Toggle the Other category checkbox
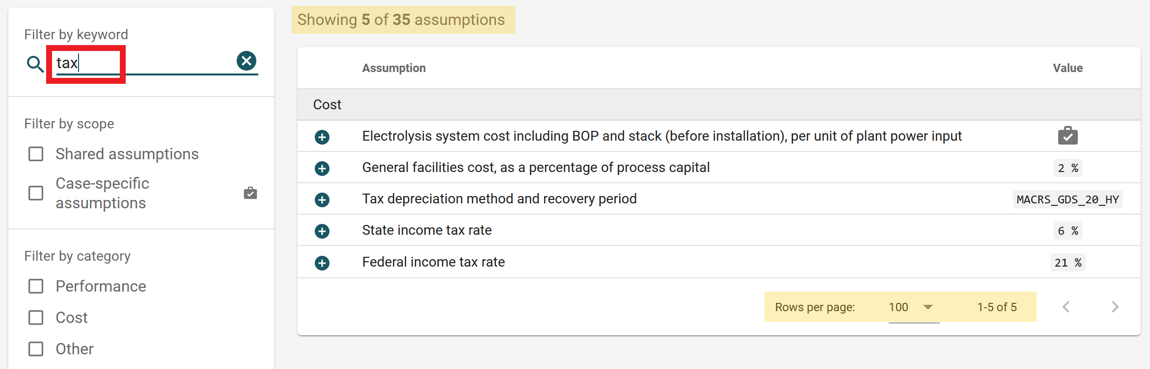This screenshot has width=1150, height=369. [x=36, y=349]
